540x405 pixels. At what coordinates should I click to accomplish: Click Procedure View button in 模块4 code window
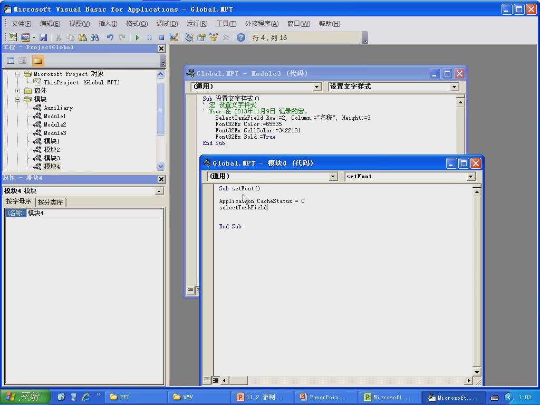coord(207,380)
